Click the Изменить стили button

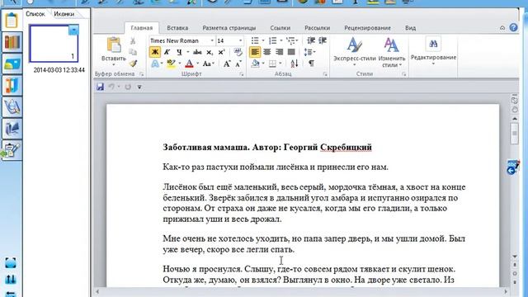[x=392, y=51]
